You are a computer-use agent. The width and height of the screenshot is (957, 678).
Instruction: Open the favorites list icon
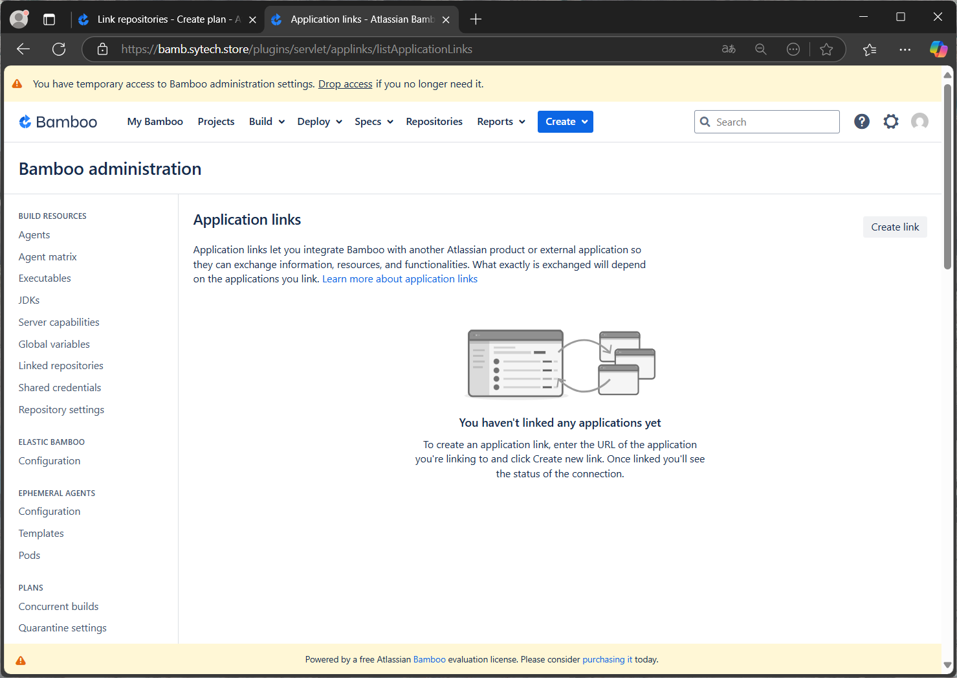click(x=870, y=49)
